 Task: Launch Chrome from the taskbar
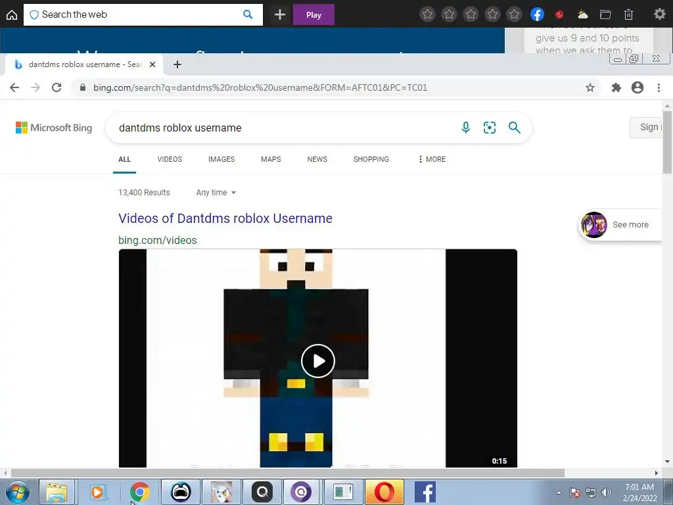139,492
